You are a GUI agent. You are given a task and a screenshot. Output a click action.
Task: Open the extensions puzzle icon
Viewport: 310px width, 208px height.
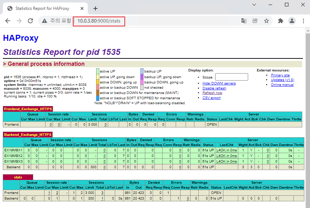pyautogui.click(x=281, y=21)
